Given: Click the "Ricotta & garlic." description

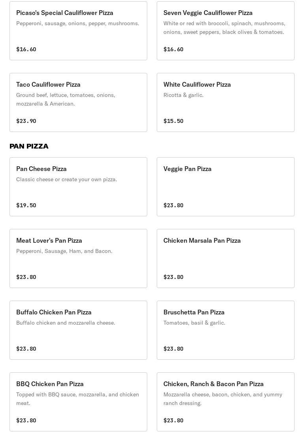Looking at the screenshot, I should tap(184, 95).
